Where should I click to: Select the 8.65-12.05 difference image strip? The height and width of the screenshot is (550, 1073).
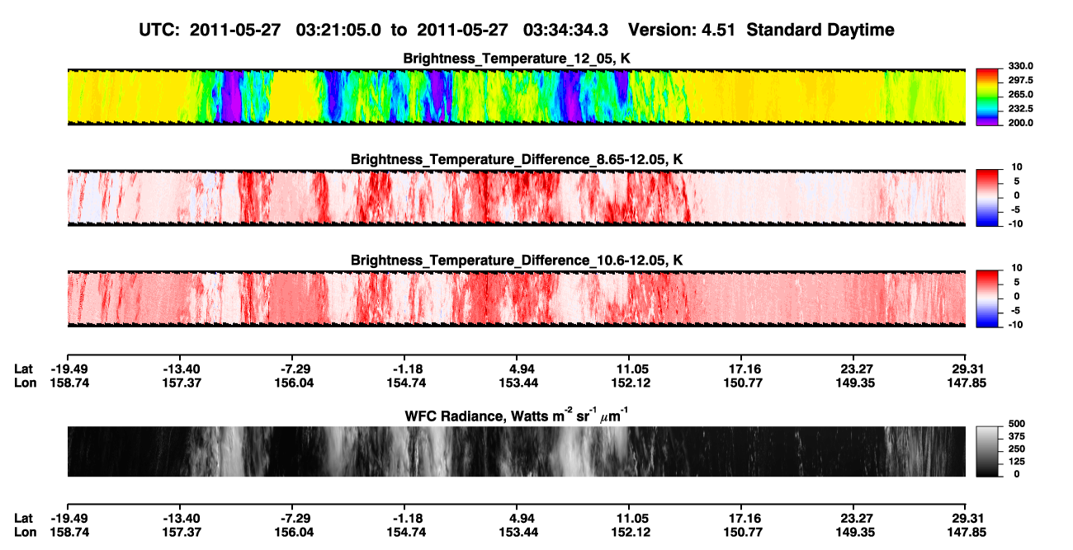(516, 197)
